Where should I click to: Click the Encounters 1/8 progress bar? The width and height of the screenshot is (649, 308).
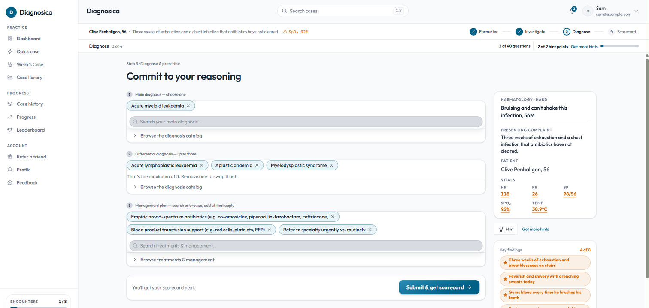pyautogui.click(x=39, y=307)
